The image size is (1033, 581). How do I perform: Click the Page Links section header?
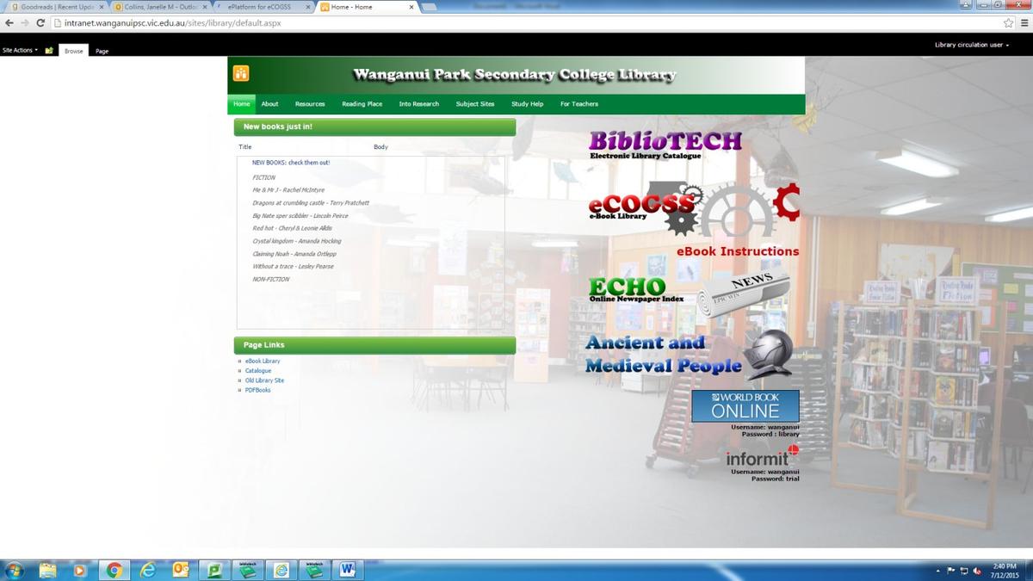(x=374, y=345)
